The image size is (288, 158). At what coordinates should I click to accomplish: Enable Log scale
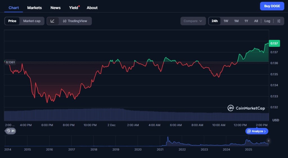(x=267, y=21)
